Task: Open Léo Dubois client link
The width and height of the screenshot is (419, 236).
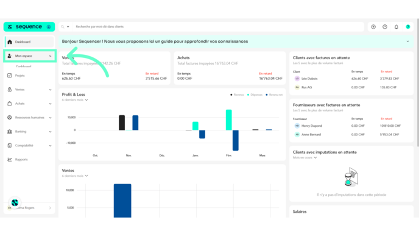Action: pyautogui.click(x=309, y=79)
